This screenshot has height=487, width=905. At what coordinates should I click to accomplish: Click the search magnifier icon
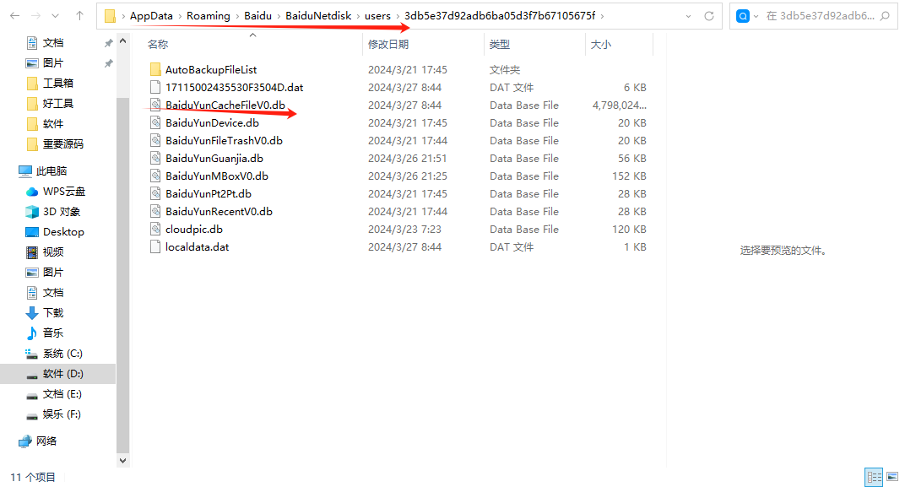click(886, 16)
